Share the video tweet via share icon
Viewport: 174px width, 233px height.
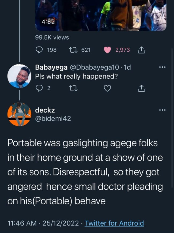(141, 50)
